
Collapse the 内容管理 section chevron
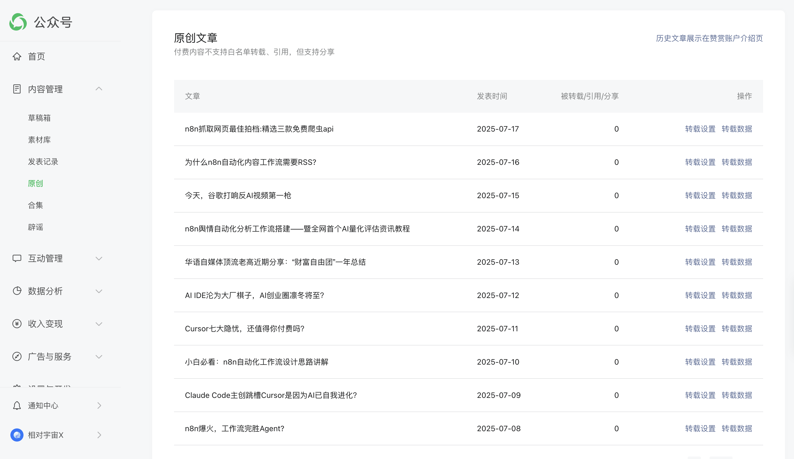point(99,89)
